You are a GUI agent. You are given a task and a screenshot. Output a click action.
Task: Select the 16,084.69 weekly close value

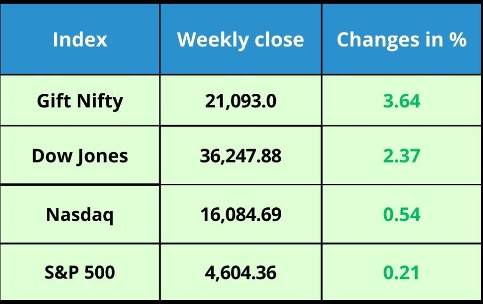click(x=241, y=214)
